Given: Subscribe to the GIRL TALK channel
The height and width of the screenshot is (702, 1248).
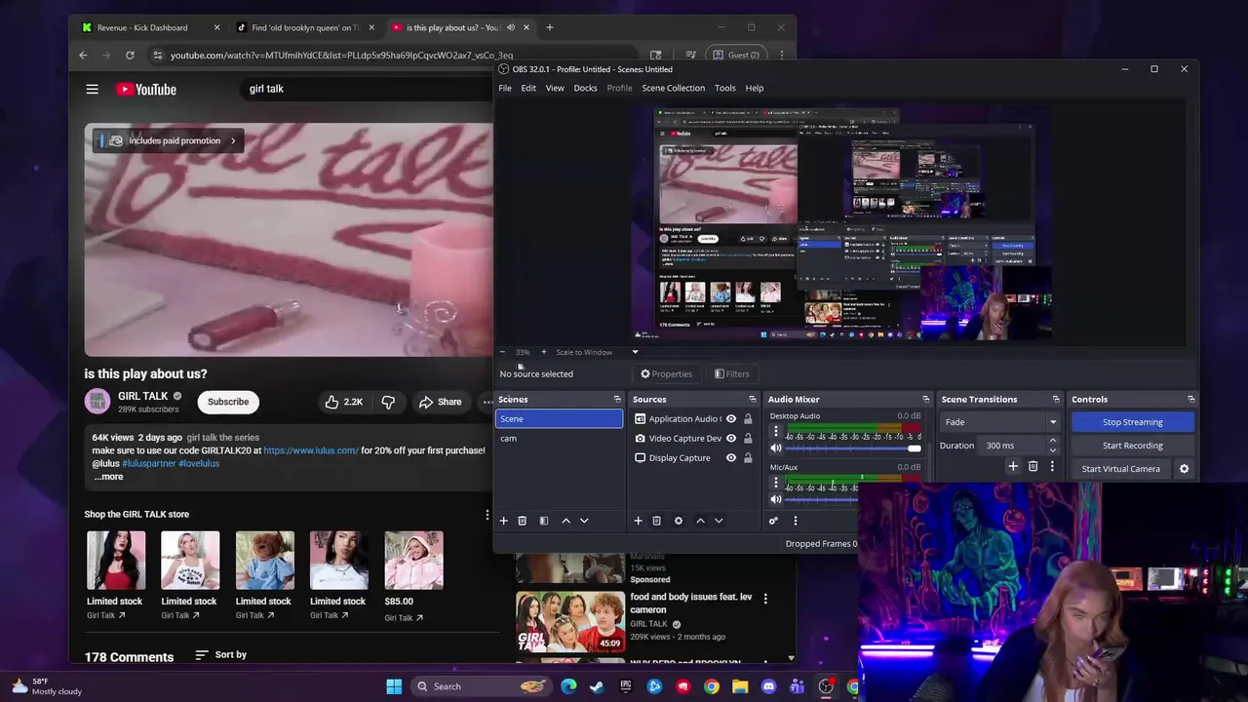Looking at the screenshot, I should coord(228,402).
